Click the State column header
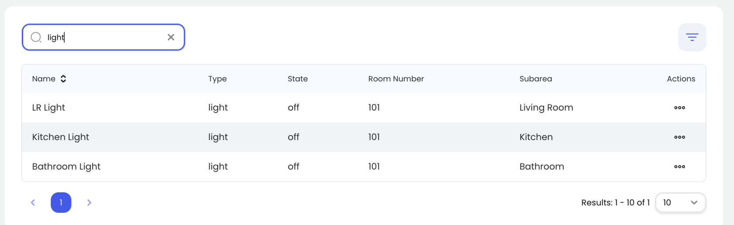 click(x=298, y=79)
